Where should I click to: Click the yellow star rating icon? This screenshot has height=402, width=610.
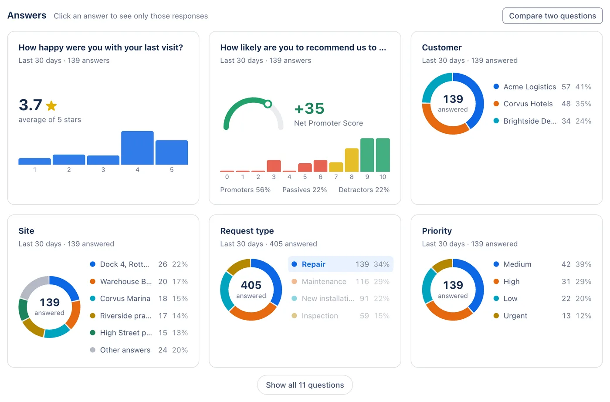(x=51, y=105)
